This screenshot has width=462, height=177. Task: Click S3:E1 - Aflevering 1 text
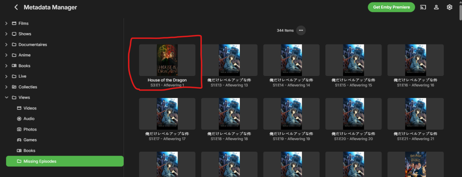click(x=167, y=85)
